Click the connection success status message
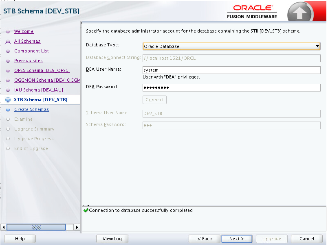The width and height of the screenshot is (328, 246). tap(141, 210)
